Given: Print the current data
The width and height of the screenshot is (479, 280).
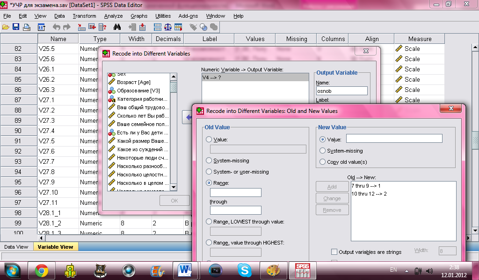Looking at the screenshot, I should click(27, 27).
